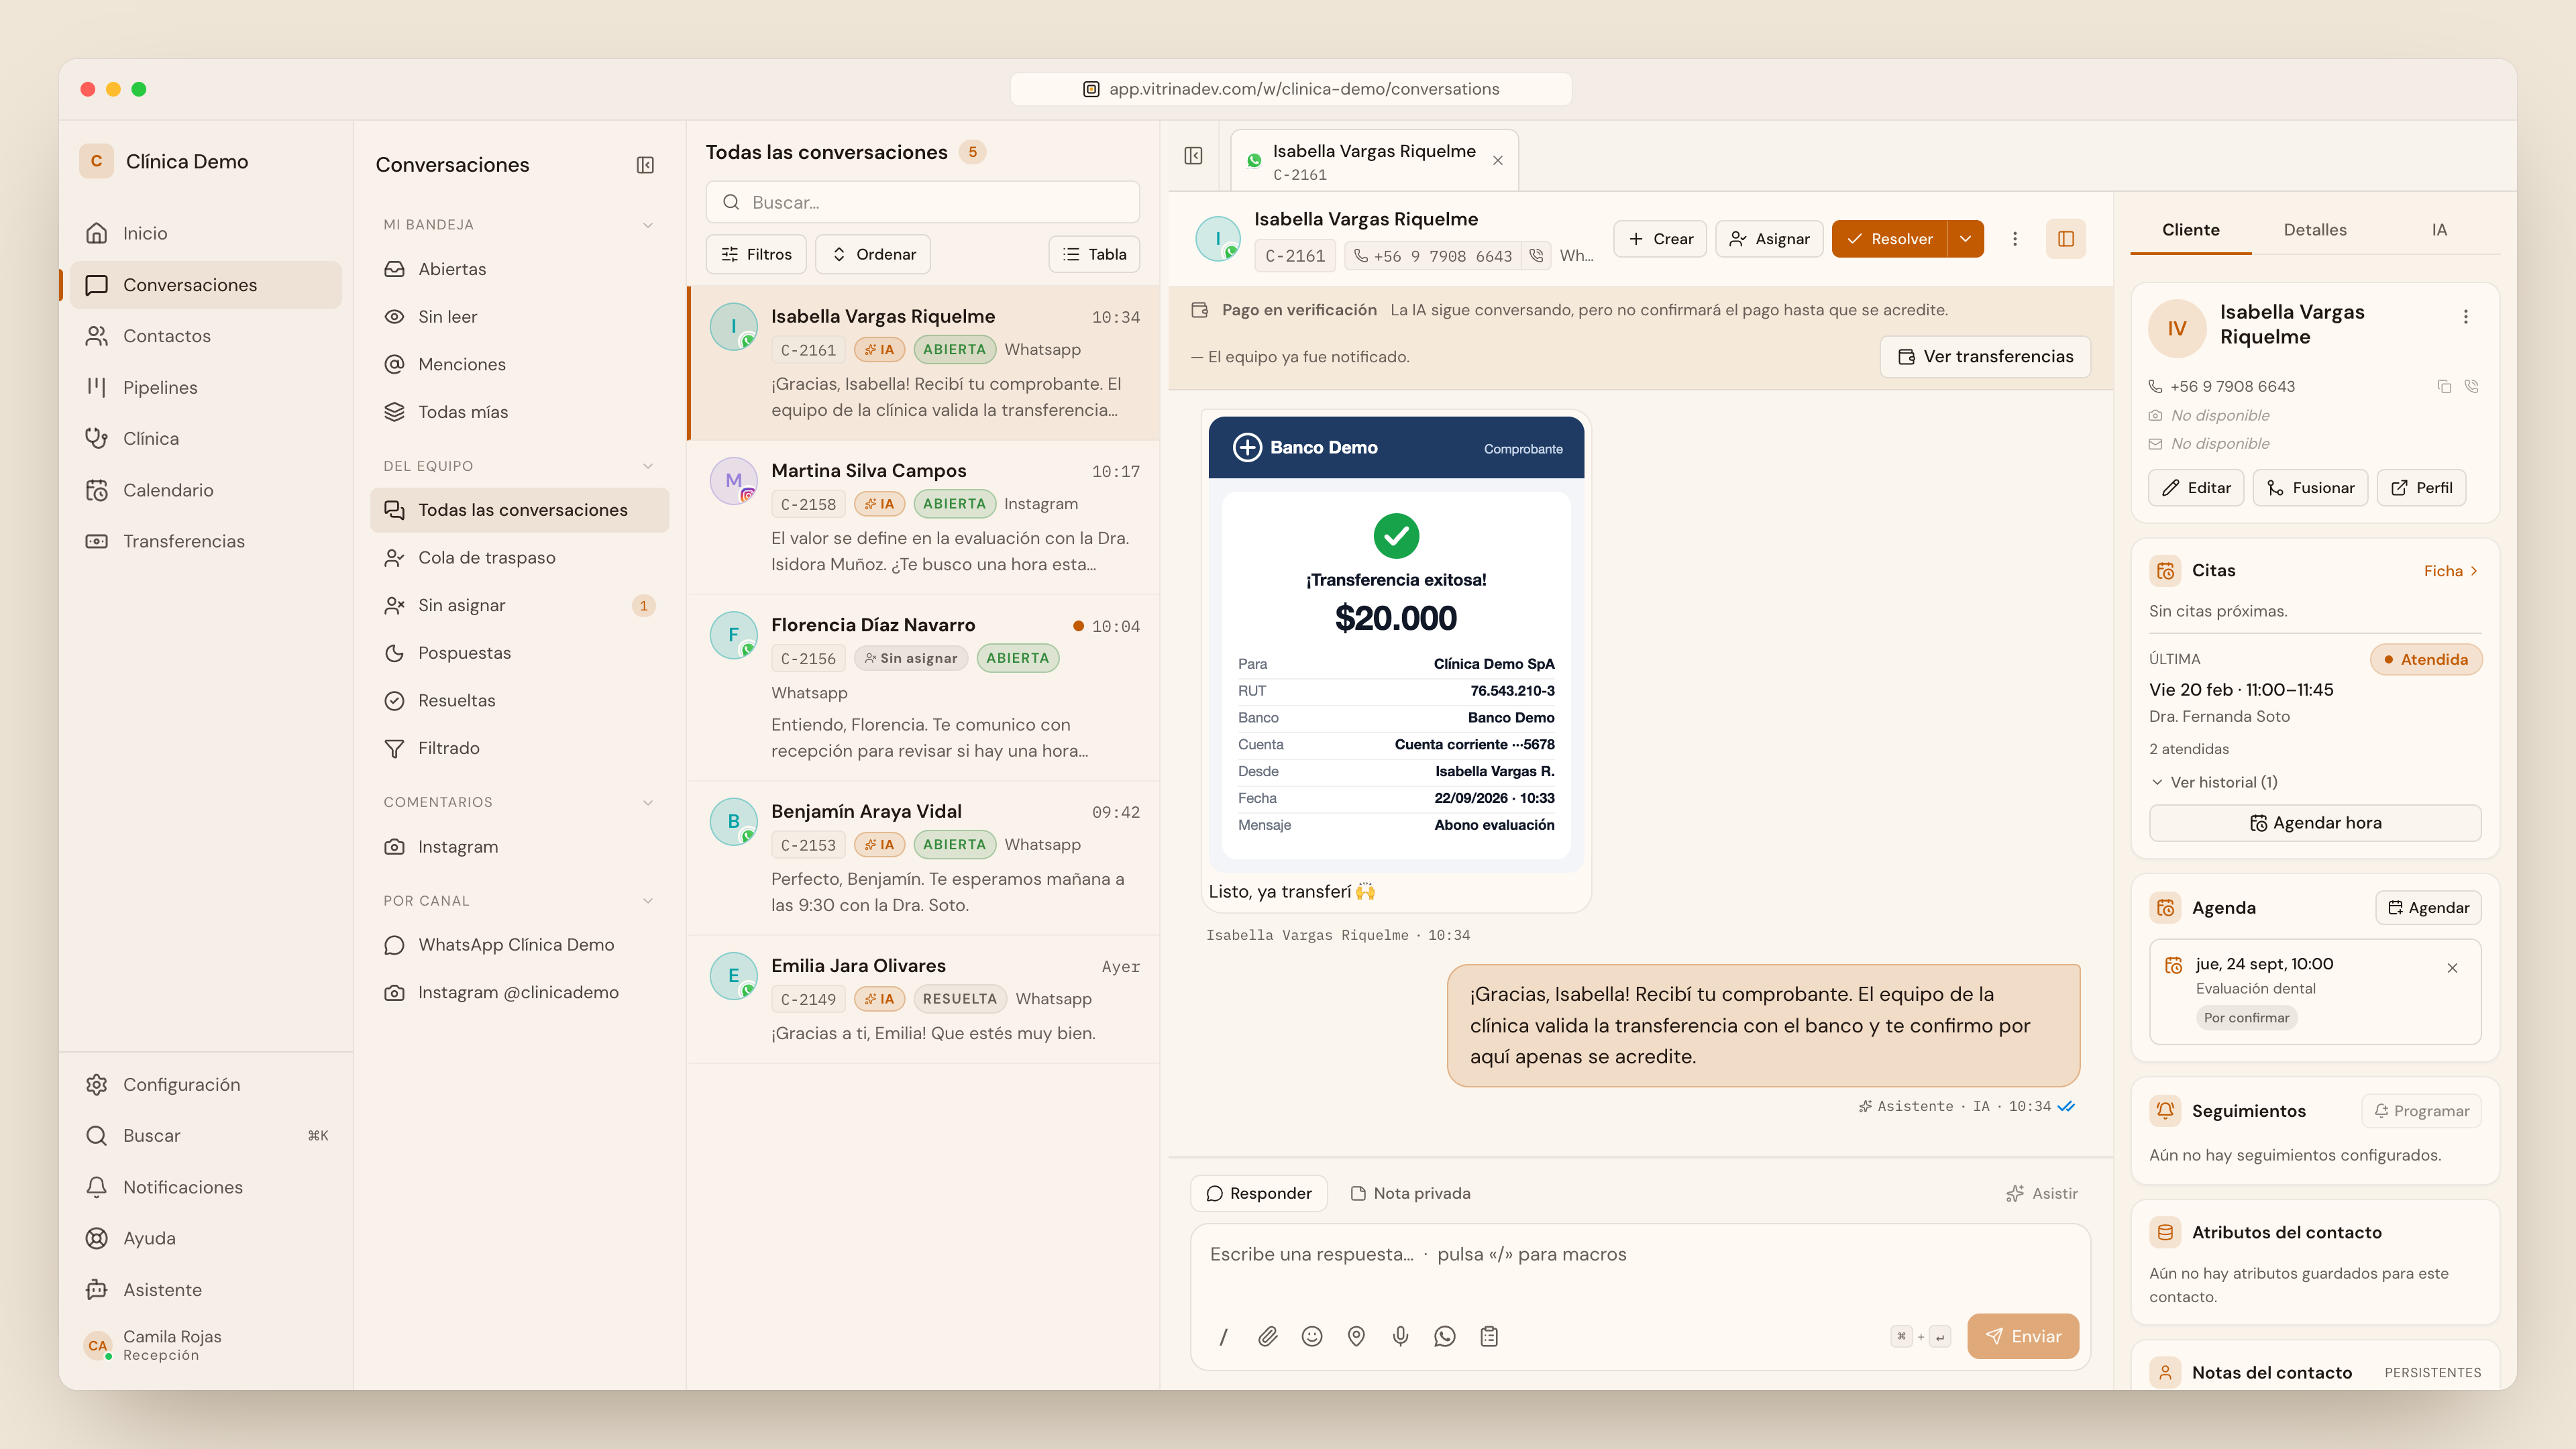2576x1449 pixels.
Task: Click the call icon in the contact card
Action: 2471,387
